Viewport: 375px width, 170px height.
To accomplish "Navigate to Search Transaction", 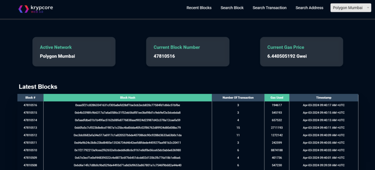I will (270, 8).
